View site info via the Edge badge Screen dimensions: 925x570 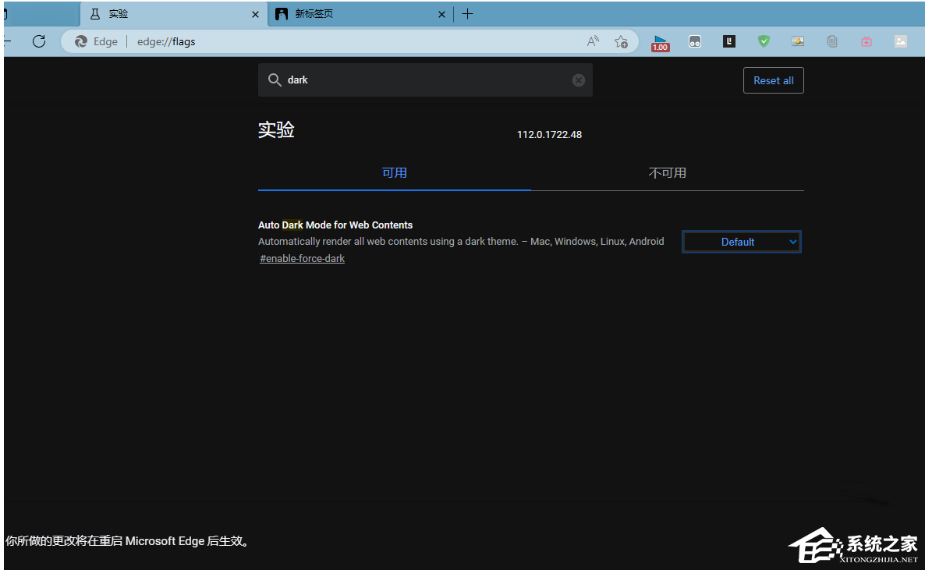pos(95,41)
